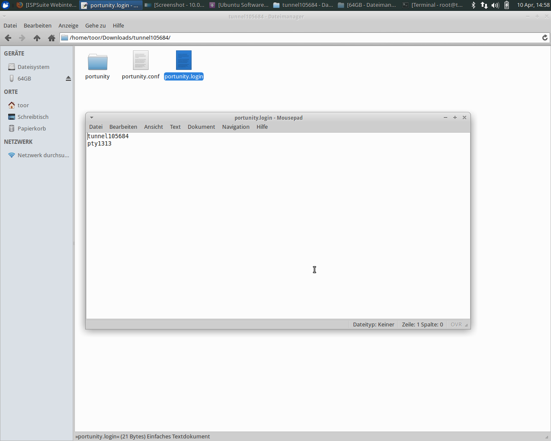Go up to the parent folder
The width and height of the screenshot is (551, 441).
pyautogui.click(x=37, y=38)
